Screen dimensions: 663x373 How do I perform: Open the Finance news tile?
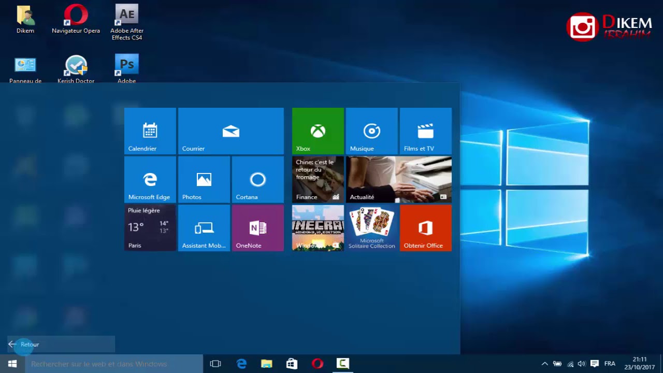tap(318, 179)
